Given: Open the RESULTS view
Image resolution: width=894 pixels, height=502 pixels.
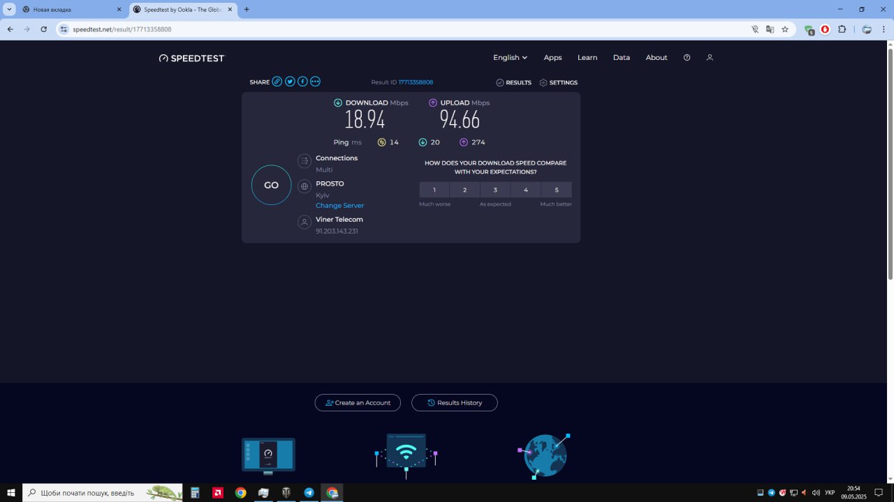Looking at the screenshot, I should [514, 82].
